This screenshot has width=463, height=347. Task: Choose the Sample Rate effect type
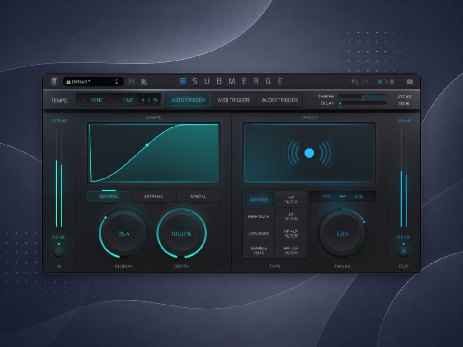pyautogui.click(x=259, y=250)
